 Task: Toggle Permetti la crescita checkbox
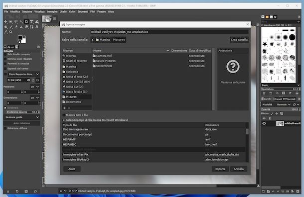5,64
